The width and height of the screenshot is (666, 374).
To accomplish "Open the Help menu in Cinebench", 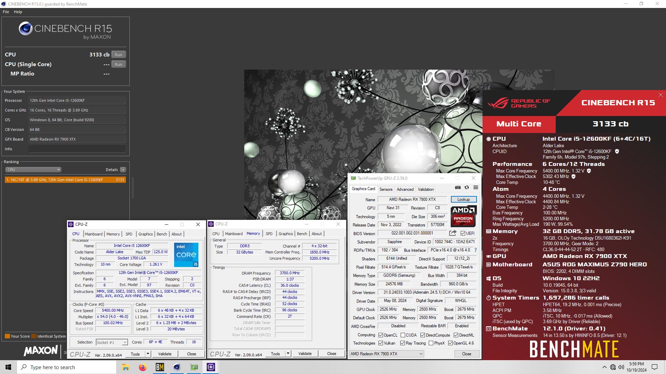I will (x=18, y=12).
